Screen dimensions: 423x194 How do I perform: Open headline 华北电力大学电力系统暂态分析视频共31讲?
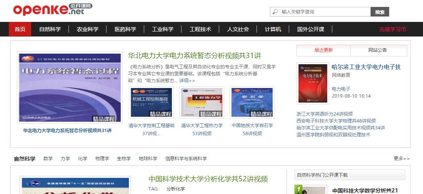coord(195,56)
